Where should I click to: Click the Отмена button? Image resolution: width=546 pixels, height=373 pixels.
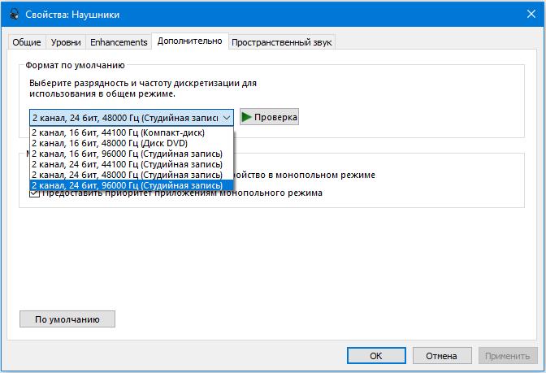coord(441,356)
